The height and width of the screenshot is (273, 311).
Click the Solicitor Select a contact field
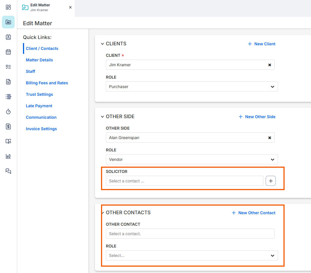pyautogui.click(x=184, y=181)
